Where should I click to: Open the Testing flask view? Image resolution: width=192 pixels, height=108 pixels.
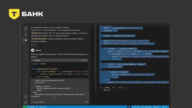[x=25, y=34]
